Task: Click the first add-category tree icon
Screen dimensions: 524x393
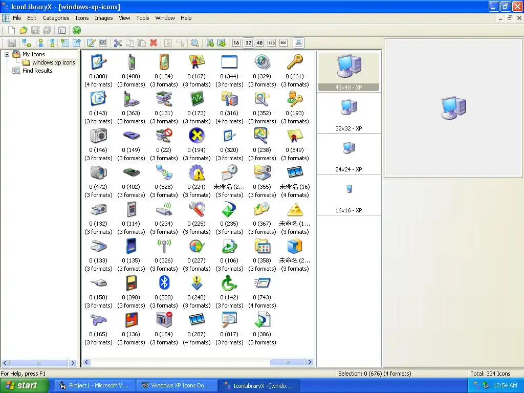Action: tap(27, 43)
